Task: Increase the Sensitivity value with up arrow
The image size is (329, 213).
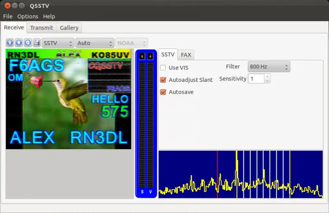Action: pos(267,76)
